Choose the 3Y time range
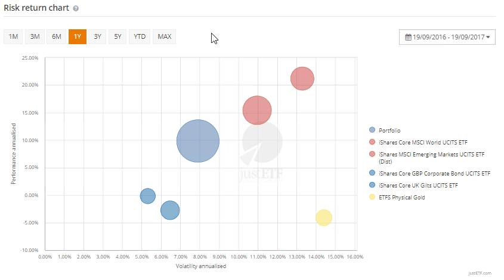504x280 pixels. (x=98, y=36)
